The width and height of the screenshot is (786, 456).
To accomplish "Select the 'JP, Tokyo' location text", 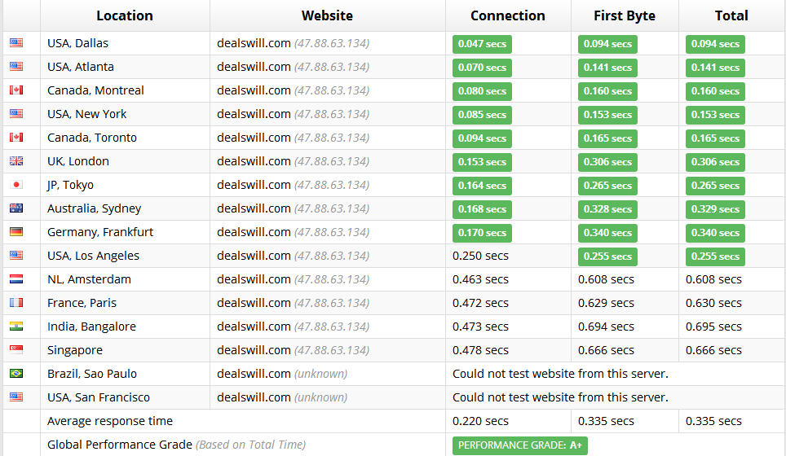I will click(x=70, y=185).
